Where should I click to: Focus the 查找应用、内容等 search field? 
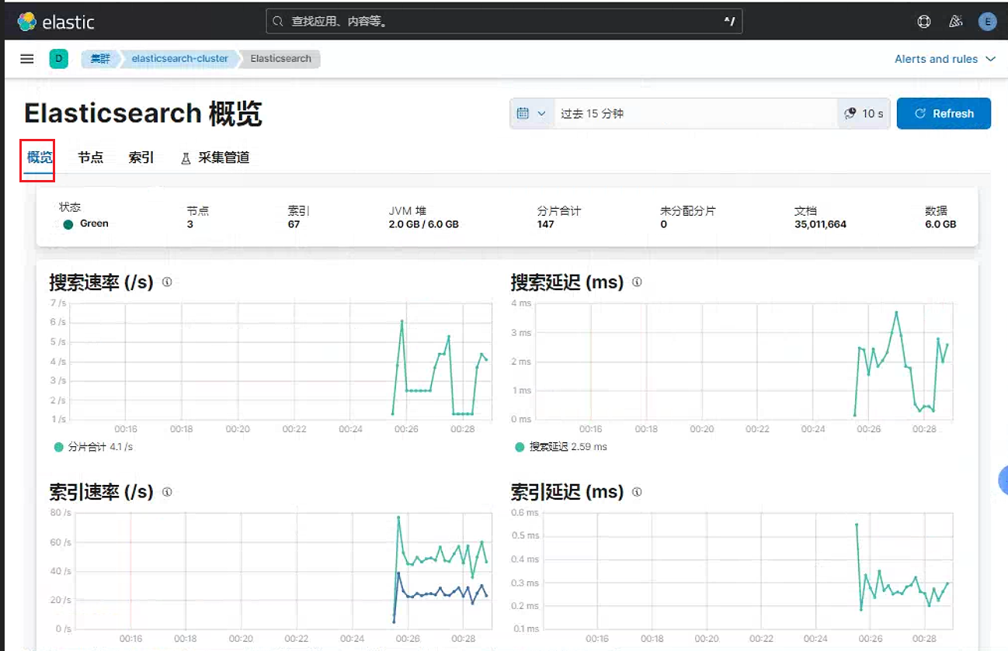click(504, 22)
